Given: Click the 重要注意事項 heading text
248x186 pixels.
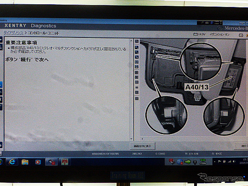Looking at the screenshot, I should 21,43.
